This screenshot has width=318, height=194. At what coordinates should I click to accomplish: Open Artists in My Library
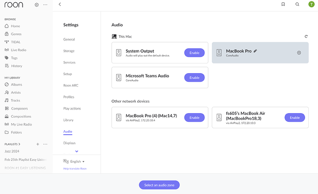click(x=13, y=92)
